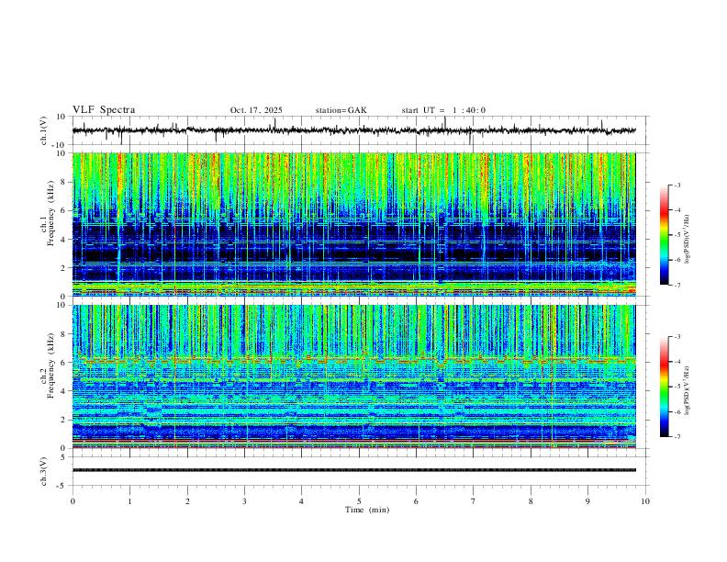Image resolution: width=727 pixels, height=562 pixels.
Task: Click the ch.1 spectrogram panel
Action: point(354,224)
